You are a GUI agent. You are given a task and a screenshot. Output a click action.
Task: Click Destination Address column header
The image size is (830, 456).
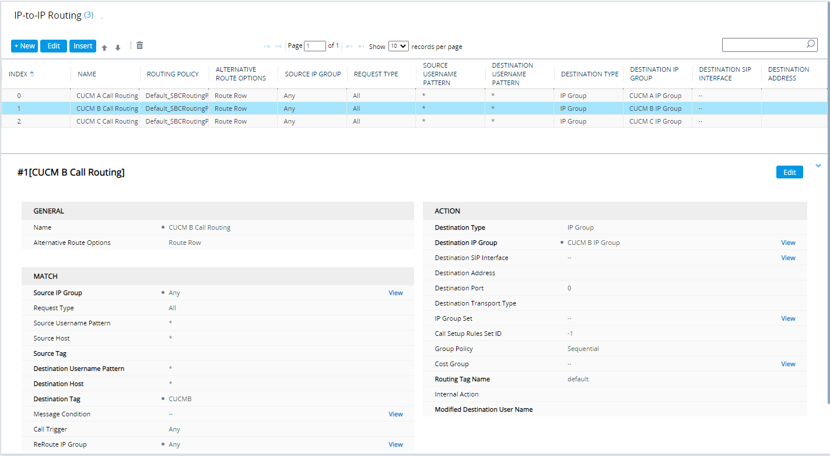pyautogui.click(x=789, y=73)
